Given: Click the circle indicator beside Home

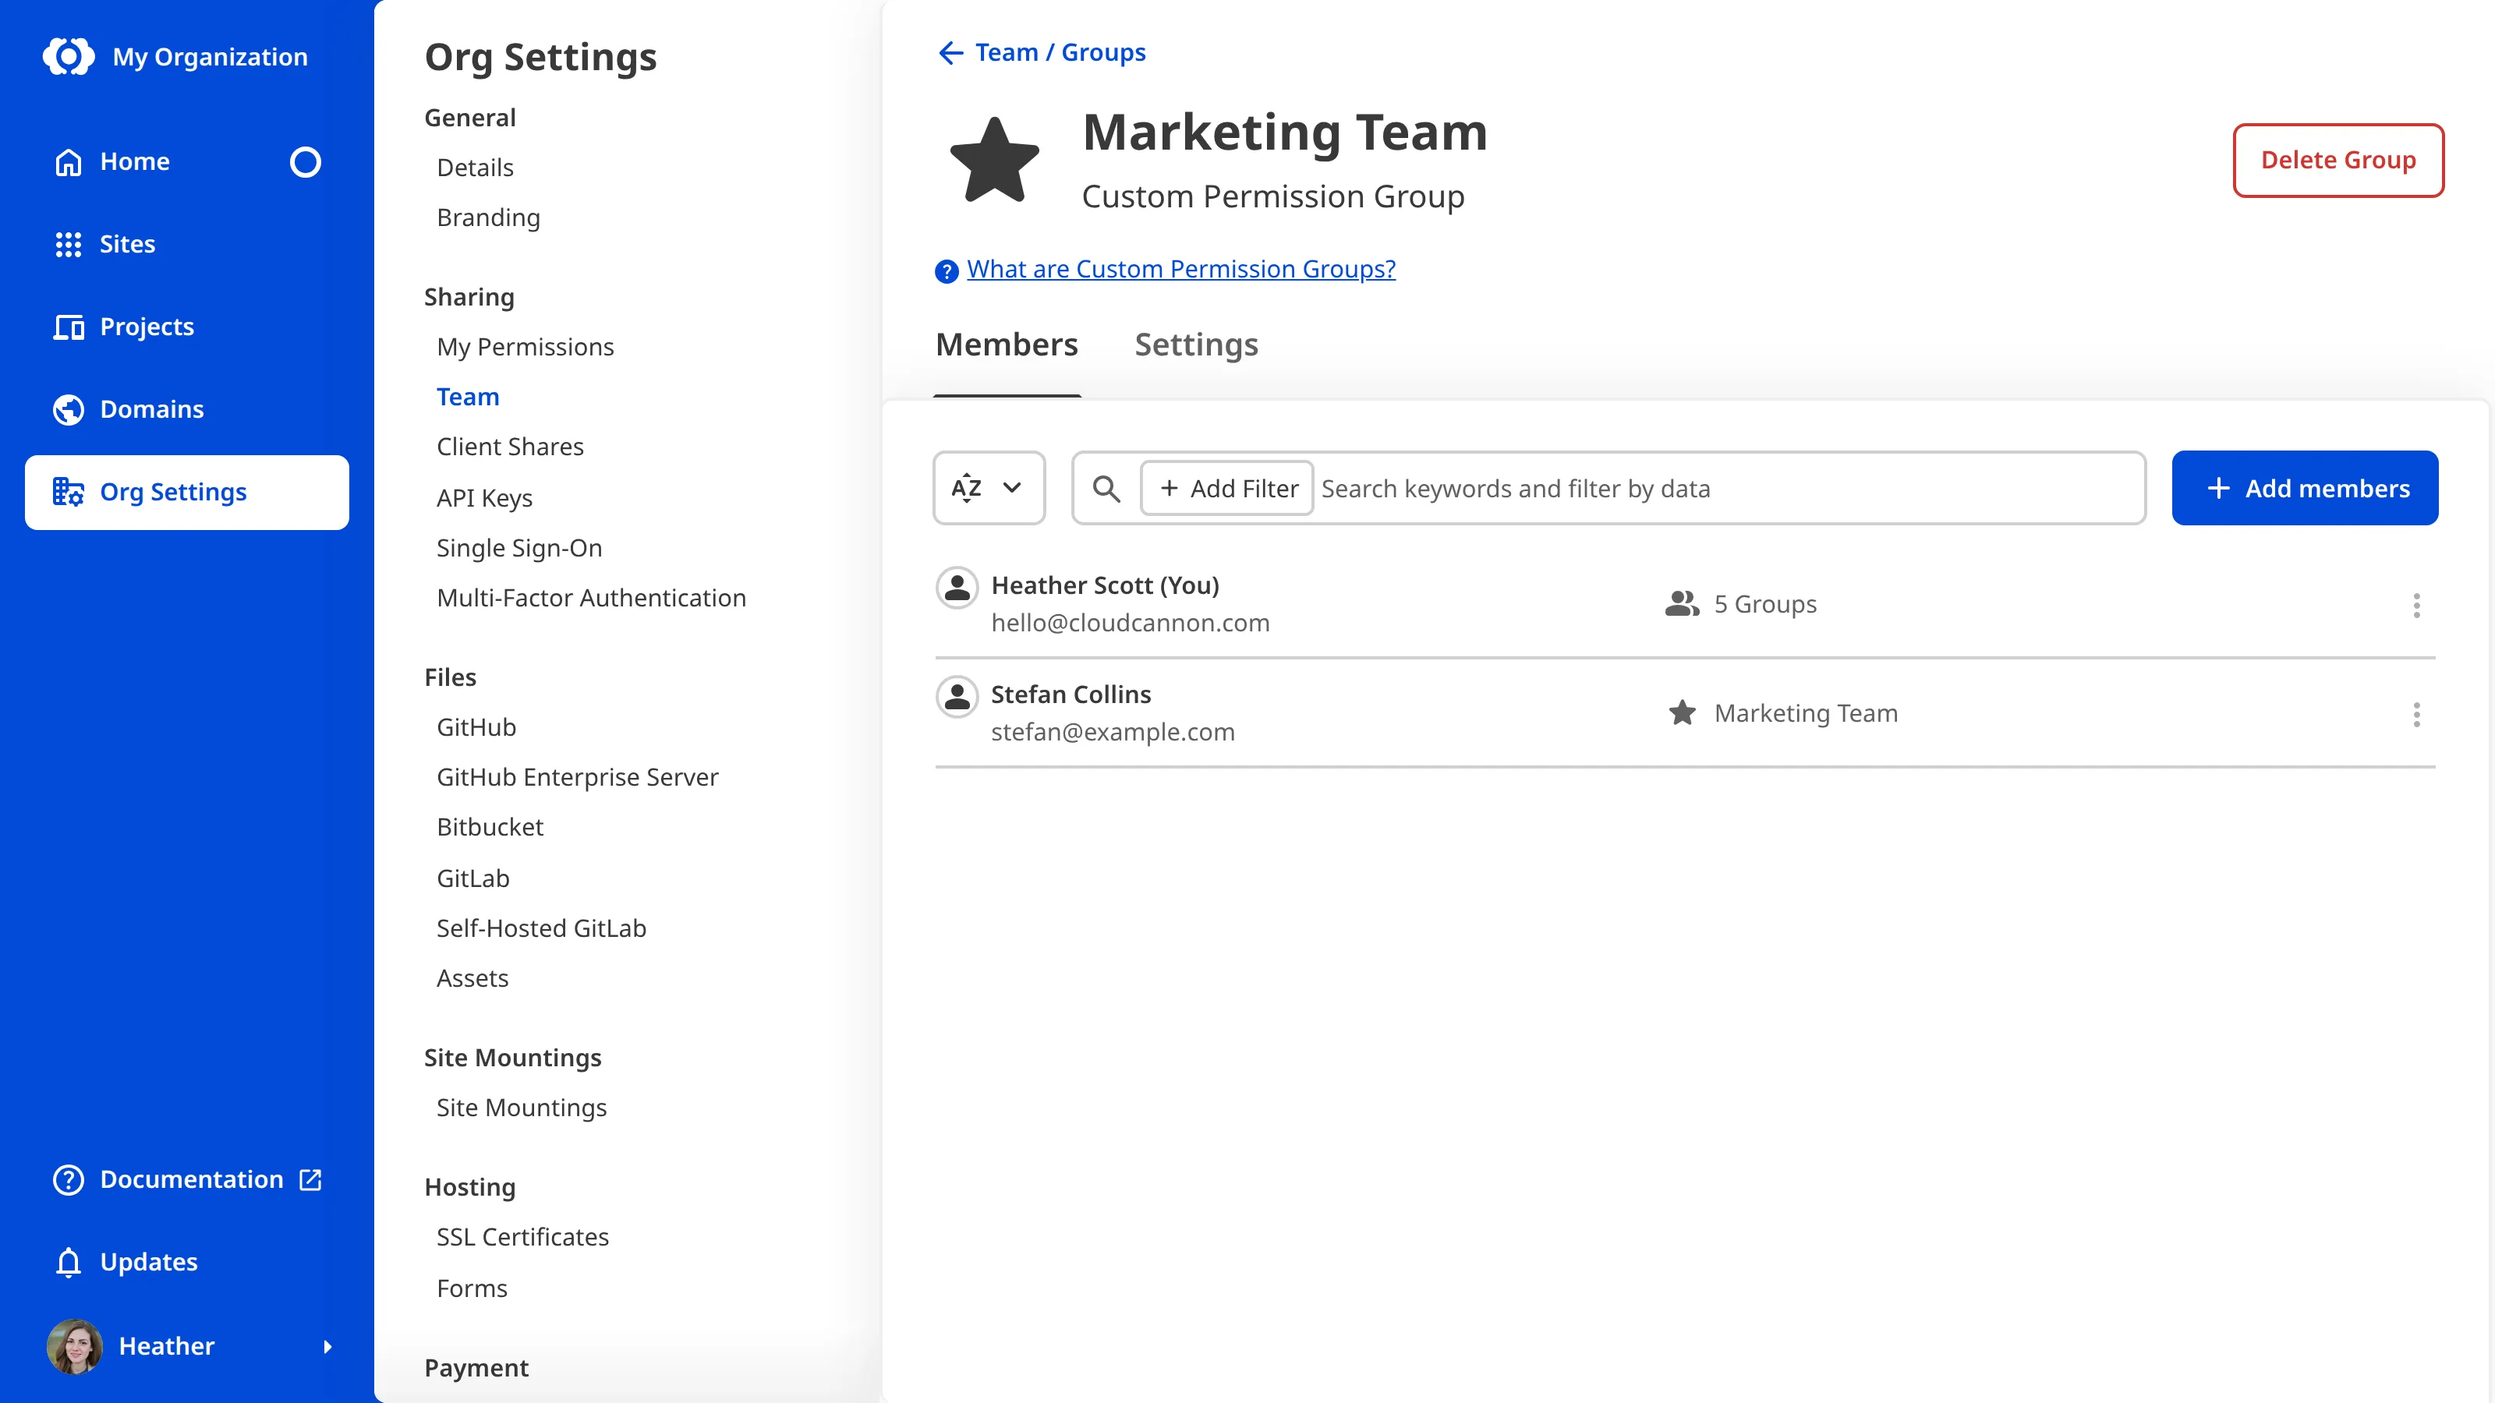Looking at the screenshot, I should point(305,161).
